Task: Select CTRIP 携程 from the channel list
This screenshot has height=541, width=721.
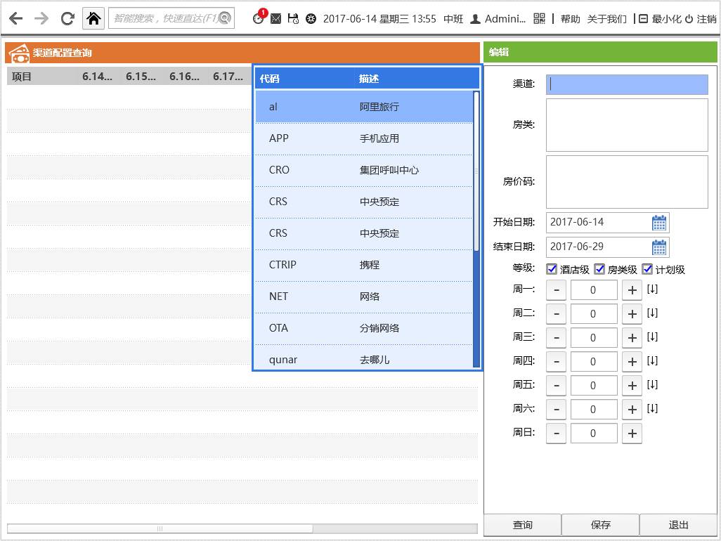Action: tap(365, 264)
